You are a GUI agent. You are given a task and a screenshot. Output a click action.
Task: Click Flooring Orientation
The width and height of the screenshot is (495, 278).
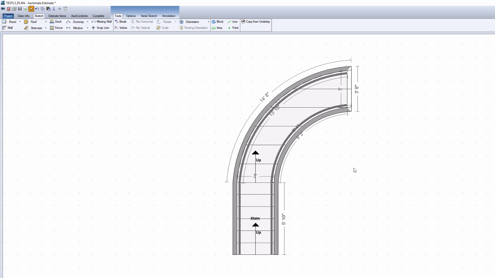pos(194,28)
